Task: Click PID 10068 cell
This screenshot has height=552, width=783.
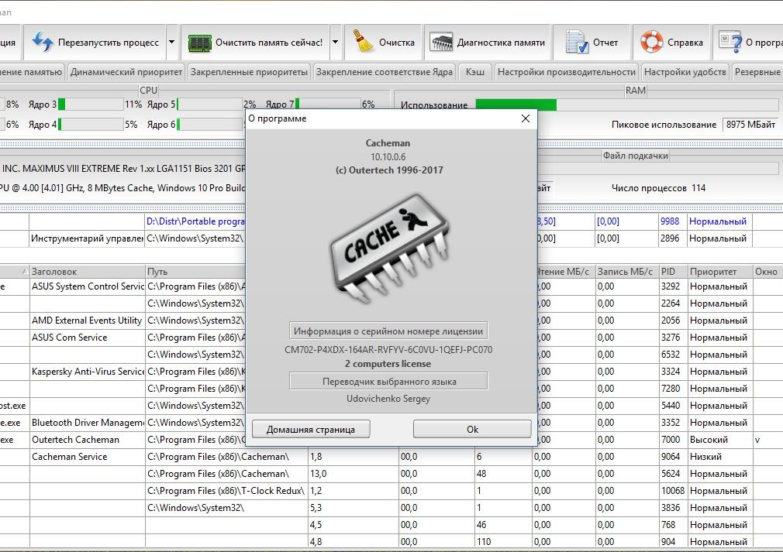Action: point(673,491)
